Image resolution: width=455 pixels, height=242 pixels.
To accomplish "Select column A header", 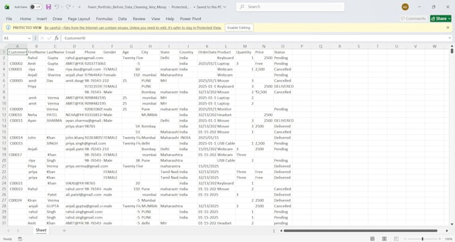I will coord(17,46).
